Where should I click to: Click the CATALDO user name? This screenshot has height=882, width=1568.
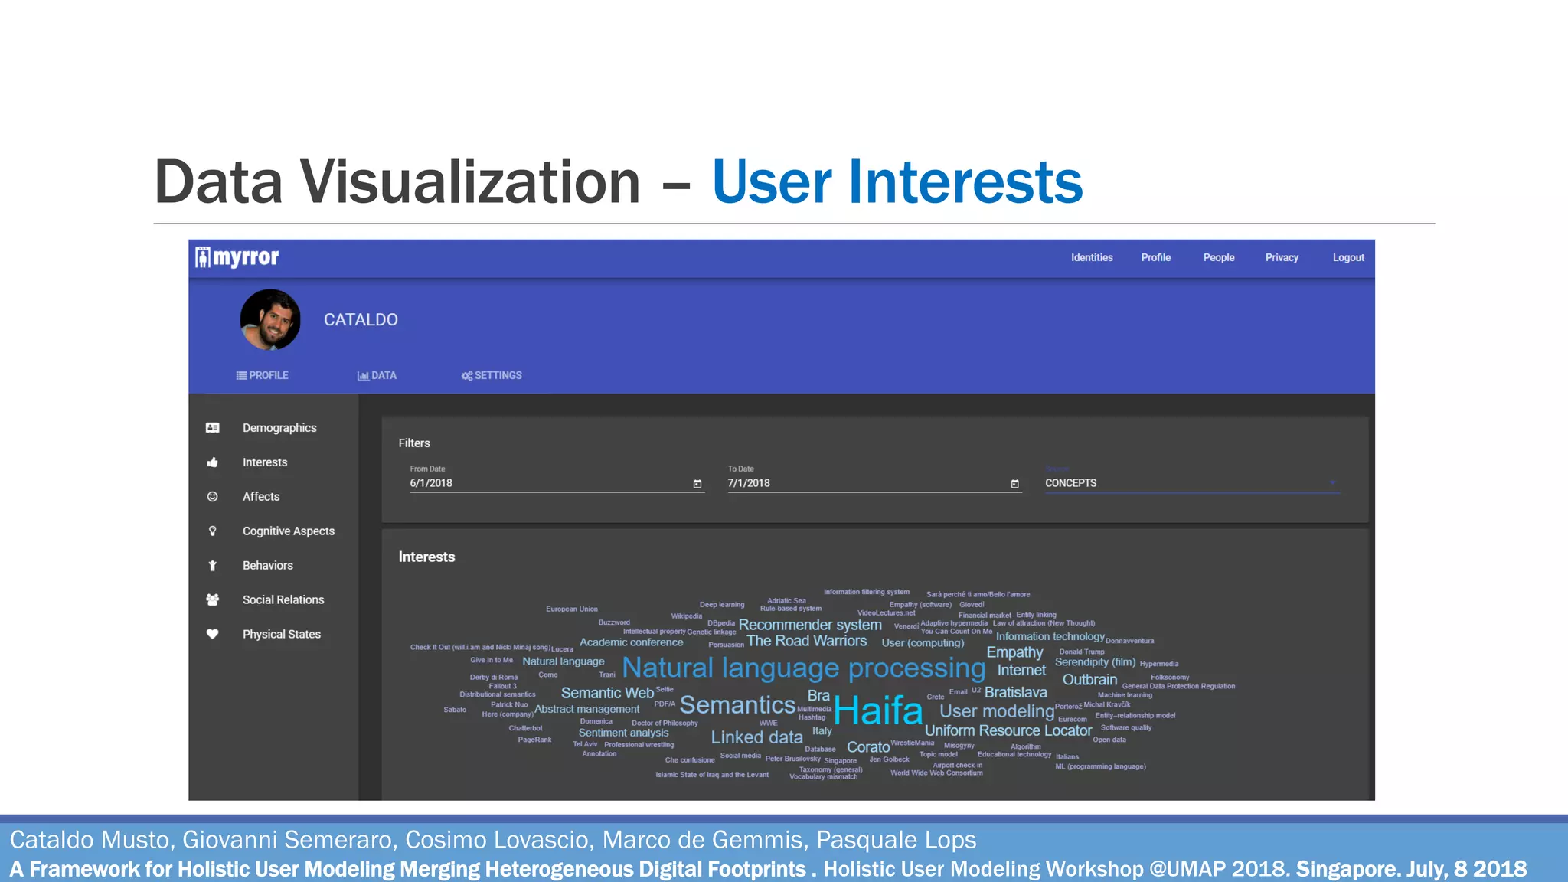coord(361,320)
